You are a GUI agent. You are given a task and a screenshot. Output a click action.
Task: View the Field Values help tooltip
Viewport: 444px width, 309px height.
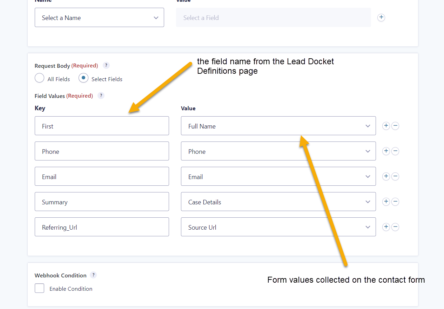(x=101, y=96)
